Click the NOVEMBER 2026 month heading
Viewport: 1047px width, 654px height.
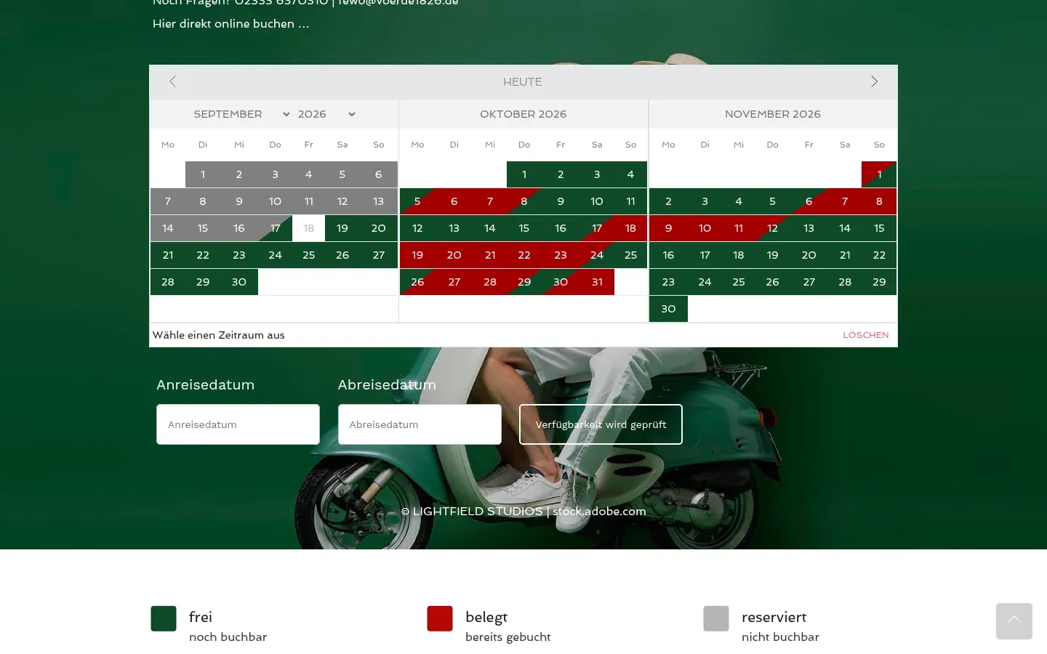coord(773,114)
